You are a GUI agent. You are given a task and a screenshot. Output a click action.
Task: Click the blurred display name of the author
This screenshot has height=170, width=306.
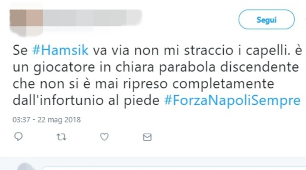click(93, 18)
